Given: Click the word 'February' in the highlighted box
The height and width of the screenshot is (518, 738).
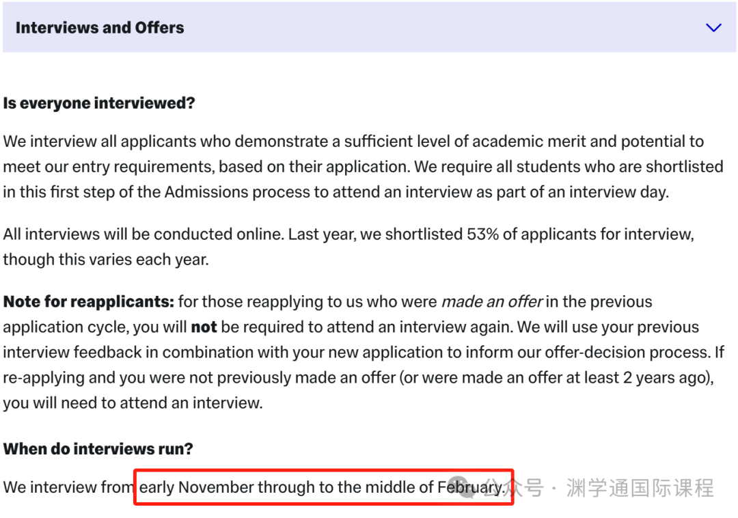Looking at the screenshot, I should [x=471, y=487].
